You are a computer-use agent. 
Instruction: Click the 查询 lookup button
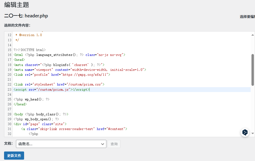[114, 144]
